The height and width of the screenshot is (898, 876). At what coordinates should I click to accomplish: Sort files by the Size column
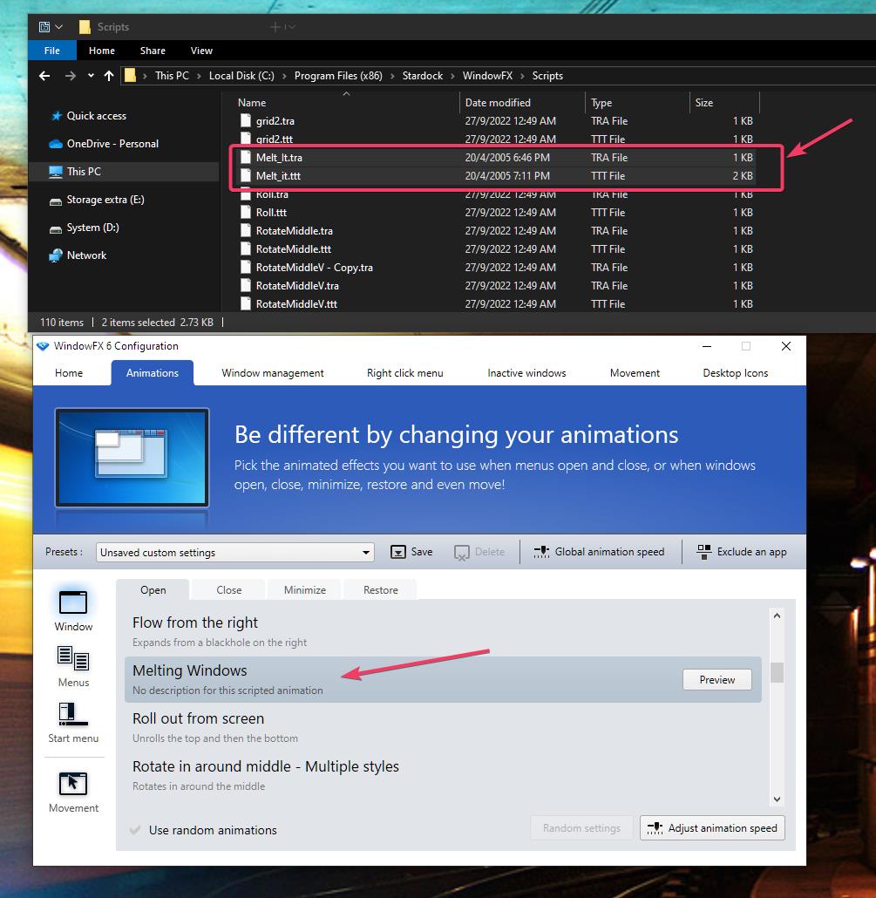[x=704, y=103]
